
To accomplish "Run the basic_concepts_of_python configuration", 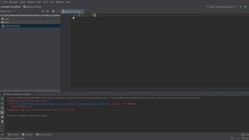I will (x=241, y=7).
